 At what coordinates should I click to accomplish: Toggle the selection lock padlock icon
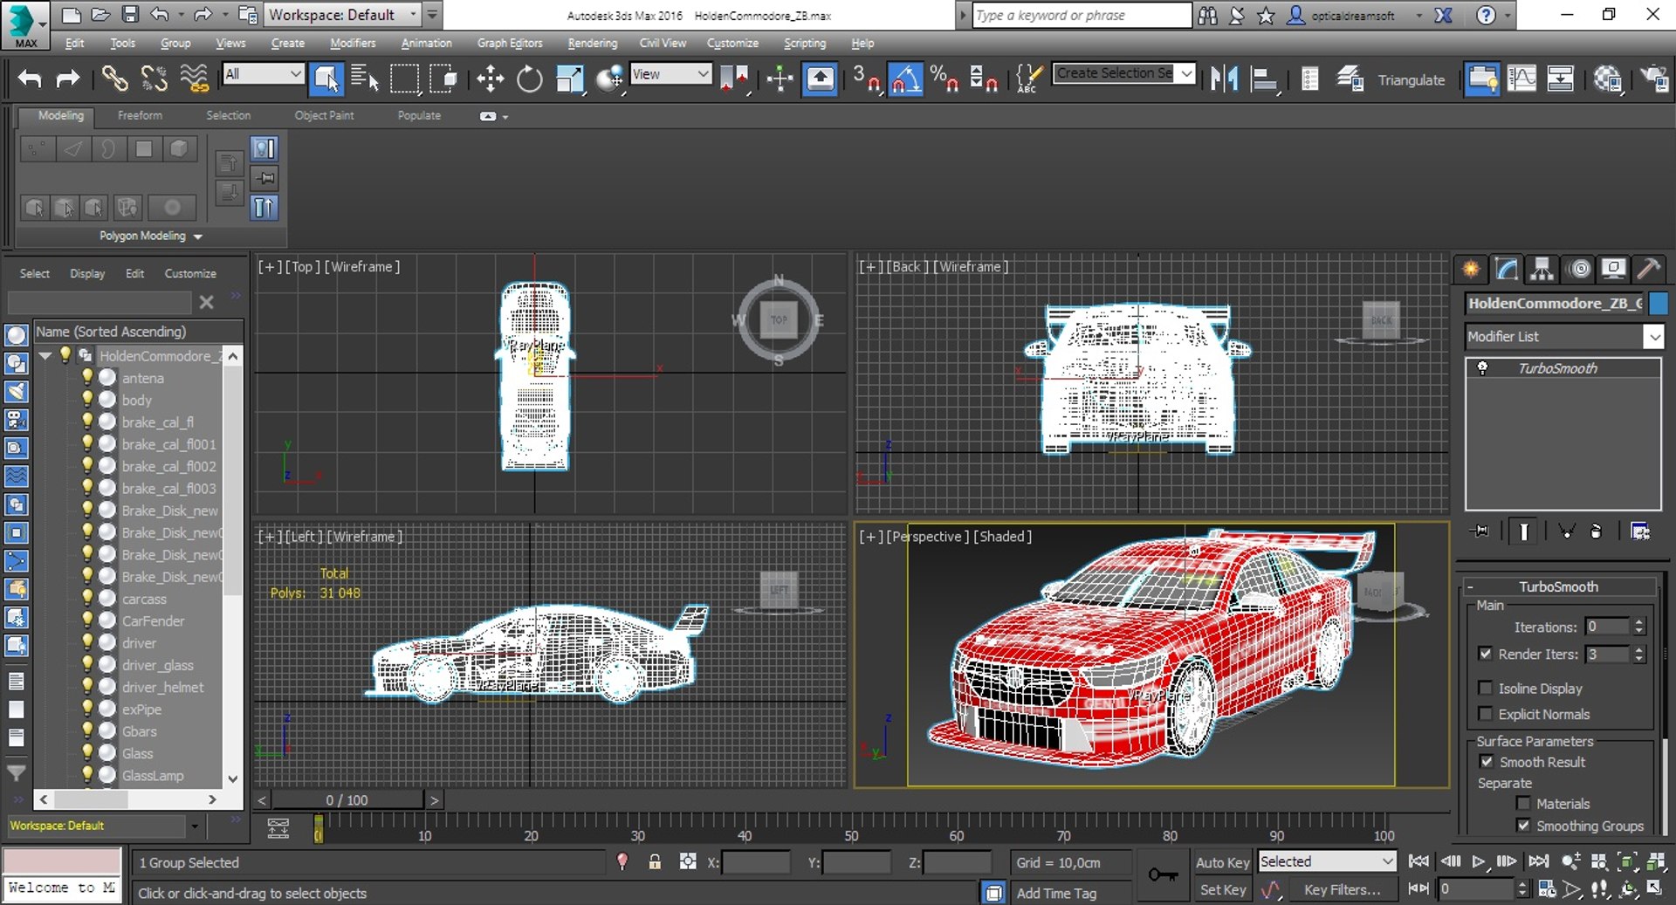pos(655,862)
